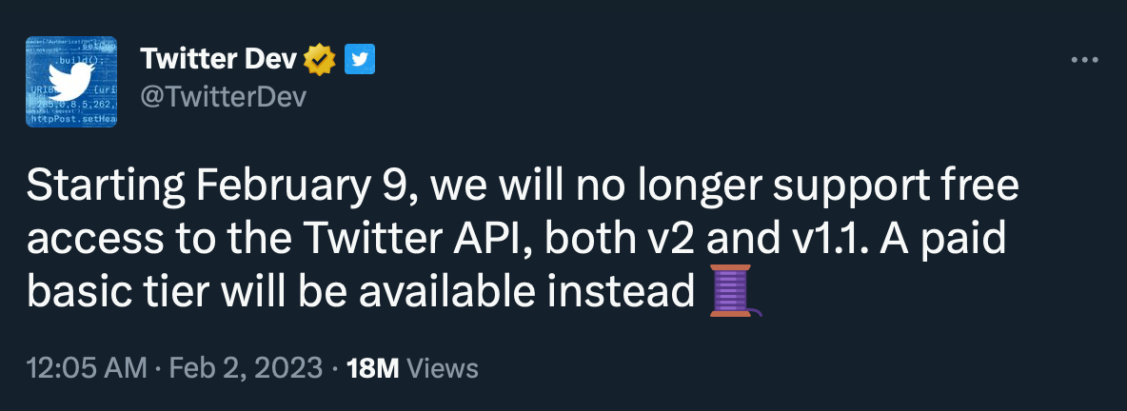Open the Twitter Dev profile avatar
The image size is (1127, 411).
pos(71,82)
